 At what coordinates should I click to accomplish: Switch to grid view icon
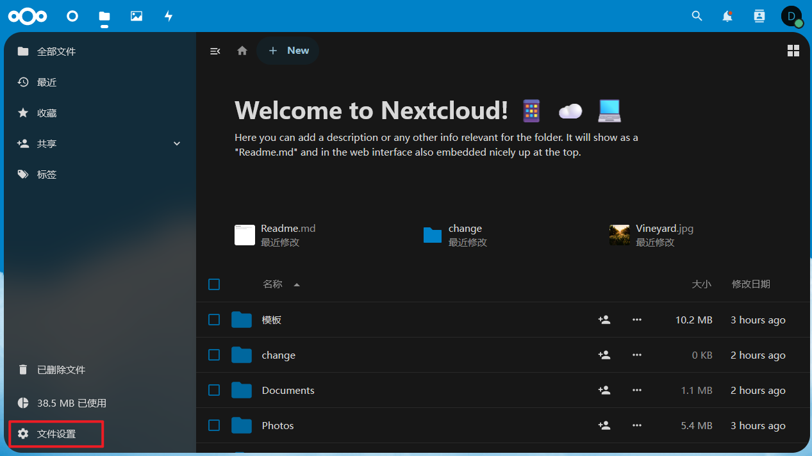(x=793, y=51)
